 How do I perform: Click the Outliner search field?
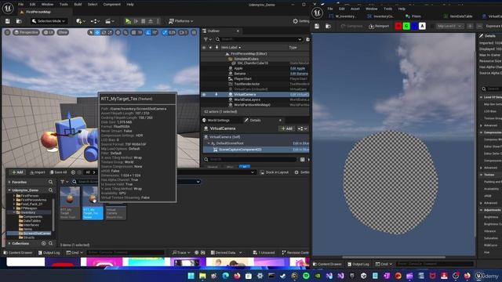[x=258, y=39]
